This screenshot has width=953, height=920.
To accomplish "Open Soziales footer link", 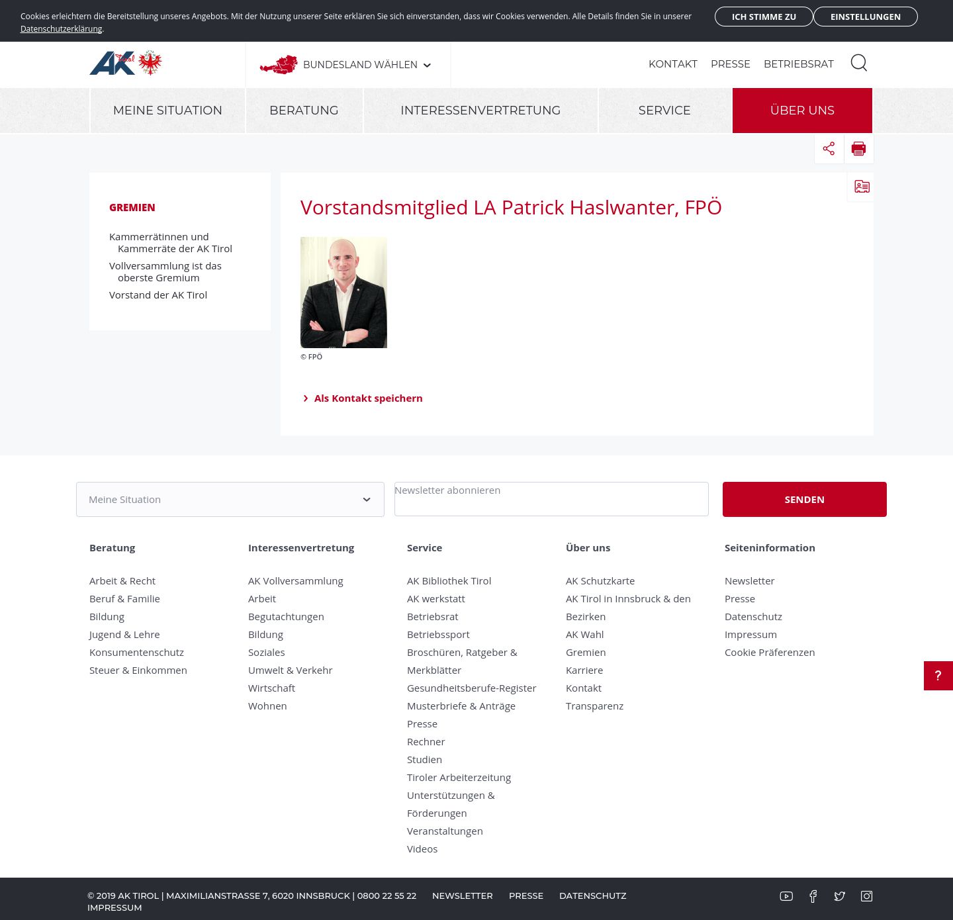I will (267, 652).
